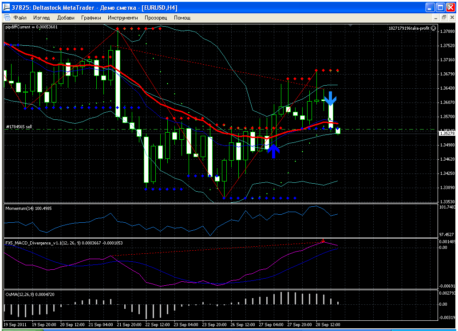Click the 'OsMA(12,26,9) 0.0004720' indicator label
The image size is (458, 331).
30,295
